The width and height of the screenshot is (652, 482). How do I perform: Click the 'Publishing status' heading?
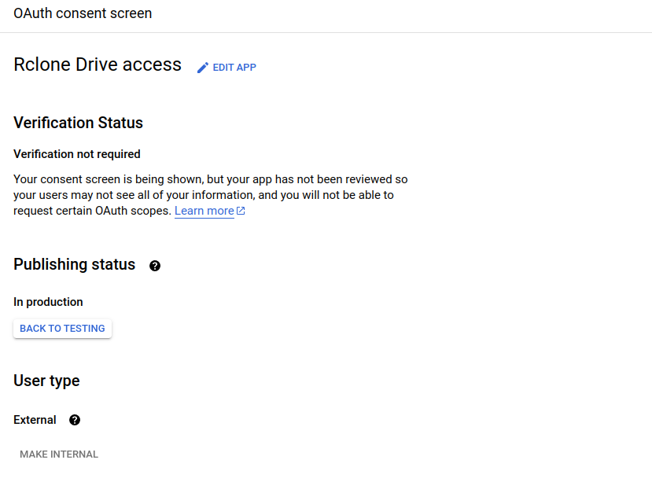click(x=75, y=264)
